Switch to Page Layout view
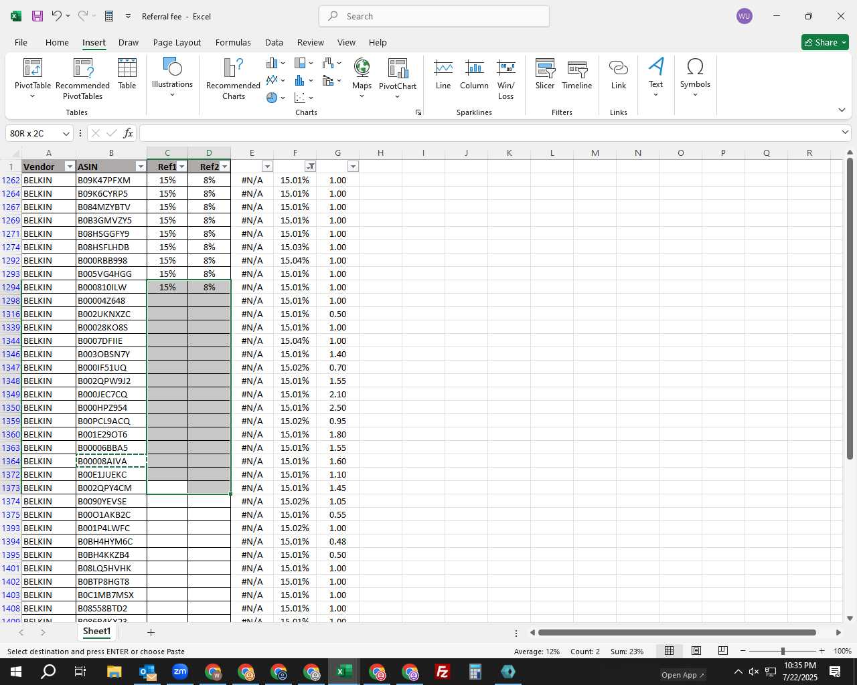 (696, 651)
